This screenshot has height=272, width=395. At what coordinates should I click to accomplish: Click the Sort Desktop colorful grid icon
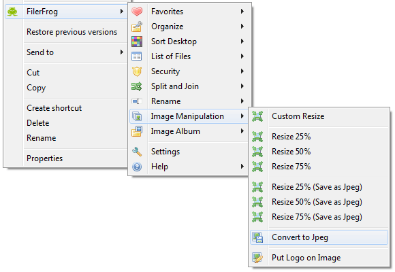(137, 41)
